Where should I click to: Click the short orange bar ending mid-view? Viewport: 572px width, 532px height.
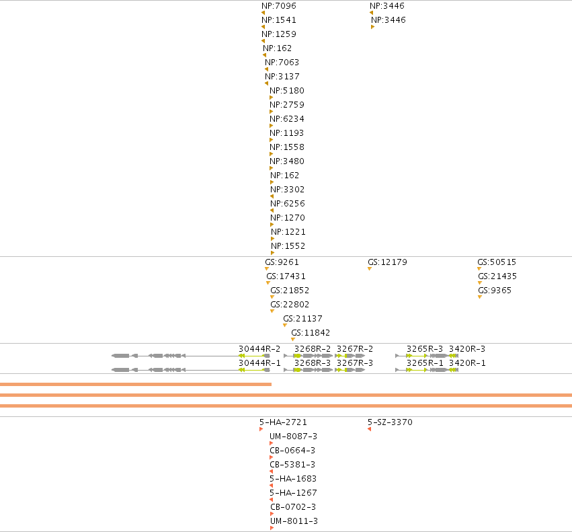click(x=136, y=384)
